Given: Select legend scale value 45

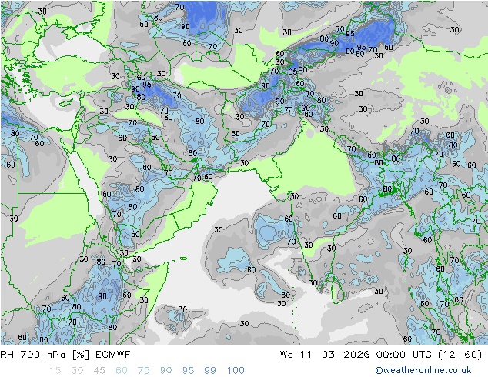Looking at the screenshot, I should [99, 371].
